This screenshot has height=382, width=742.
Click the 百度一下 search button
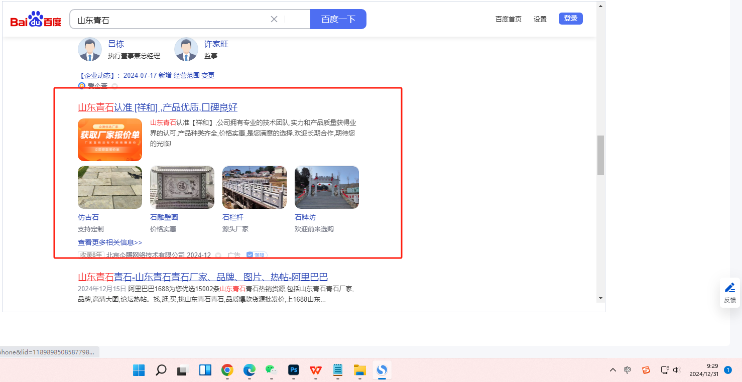(338, 19)
